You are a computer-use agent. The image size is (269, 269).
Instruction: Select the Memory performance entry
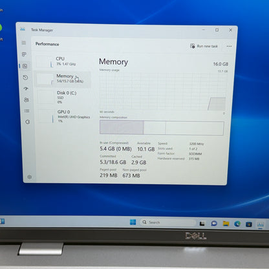[x=63, y=79]
